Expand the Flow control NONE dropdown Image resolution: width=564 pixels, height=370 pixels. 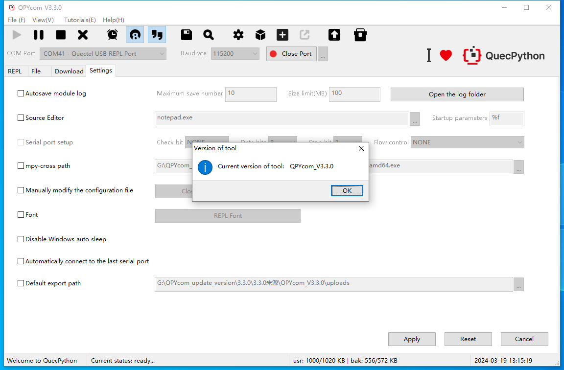tap(467, 142)
